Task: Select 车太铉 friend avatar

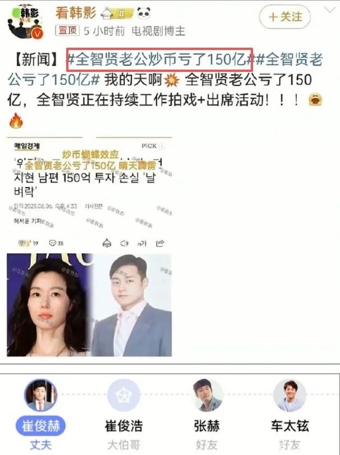Action: tap(290, 395)
